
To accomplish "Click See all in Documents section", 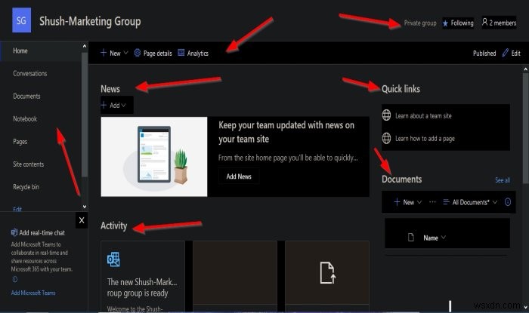I will [503, 180].
